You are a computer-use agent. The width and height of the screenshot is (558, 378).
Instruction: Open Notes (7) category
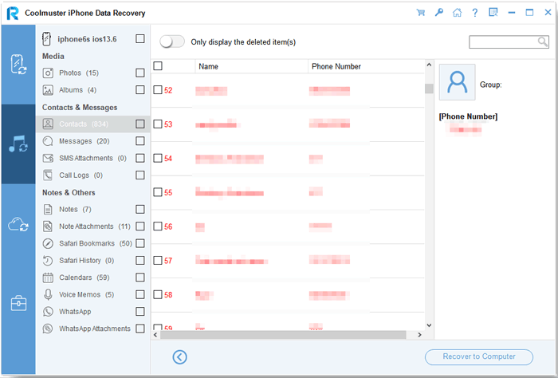[92, 209]
